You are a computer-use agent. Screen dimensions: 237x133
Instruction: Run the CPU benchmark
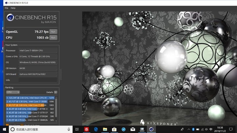(x=53, y=38)
